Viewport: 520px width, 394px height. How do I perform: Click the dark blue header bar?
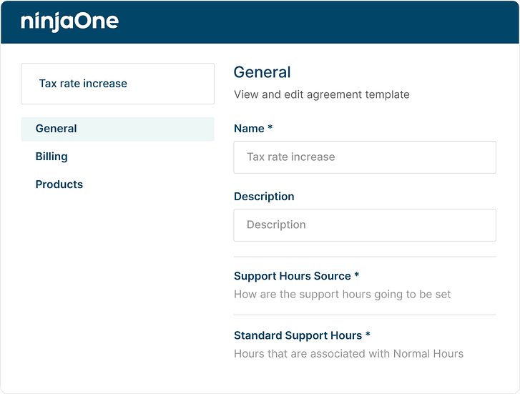click(x=260, y=22)
